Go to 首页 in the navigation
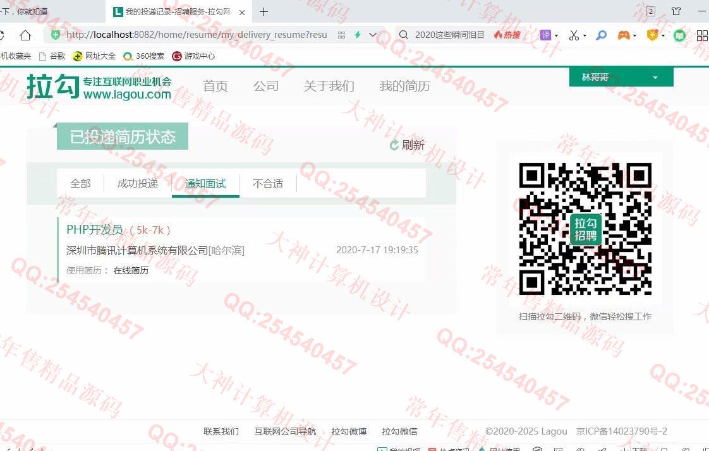The width and height of the screenshot is (709, 451). (215, 86)
